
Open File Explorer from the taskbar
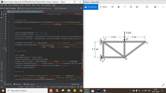69,91
